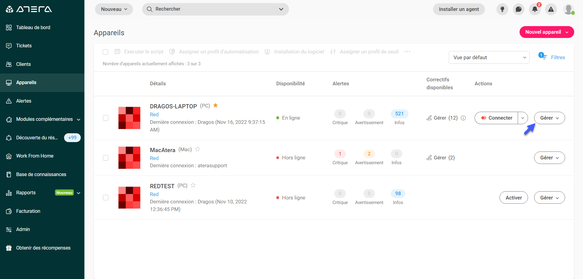Favorite REDTEST using the star

coord(193,185)
